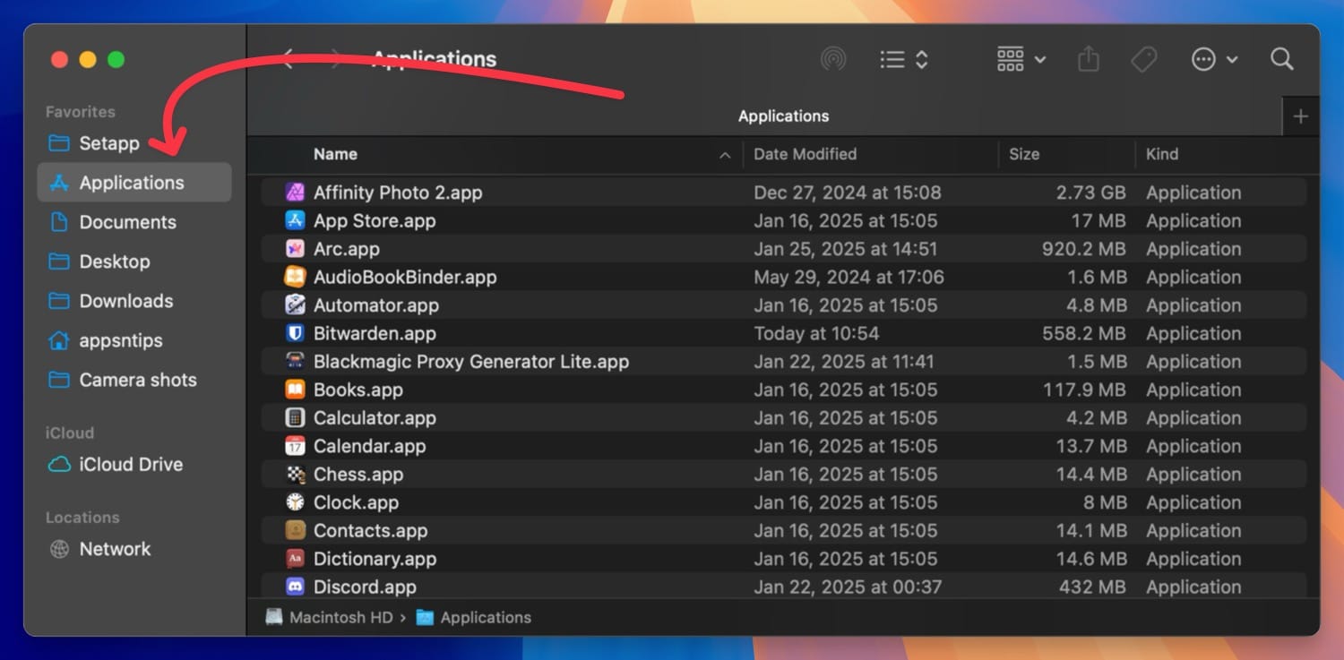Open Network in the Locations section
This screenshot has width=1344, height=660.
[x=115, y=549]
